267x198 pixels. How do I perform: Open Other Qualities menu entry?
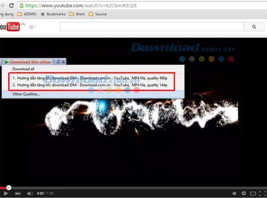click(93, 94)
